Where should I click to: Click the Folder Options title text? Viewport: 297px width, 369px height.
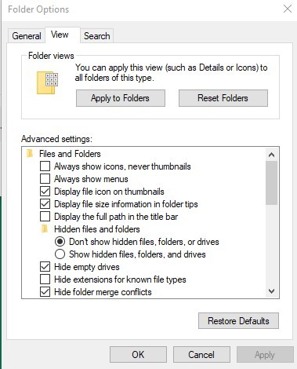[38, 9]
